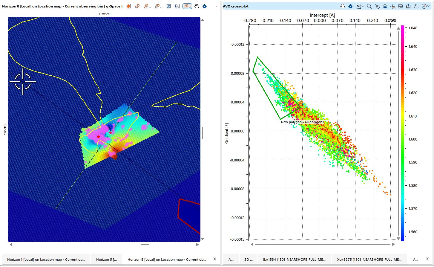Screen dimensions: 434x267
Task: Click the point picking tool in AVO cross-plot toolbar
Action: [x=377, y=6]
